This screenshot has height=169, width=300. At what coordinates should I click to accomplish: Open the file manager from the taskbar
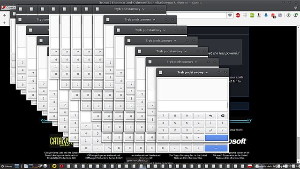point(26,166)
